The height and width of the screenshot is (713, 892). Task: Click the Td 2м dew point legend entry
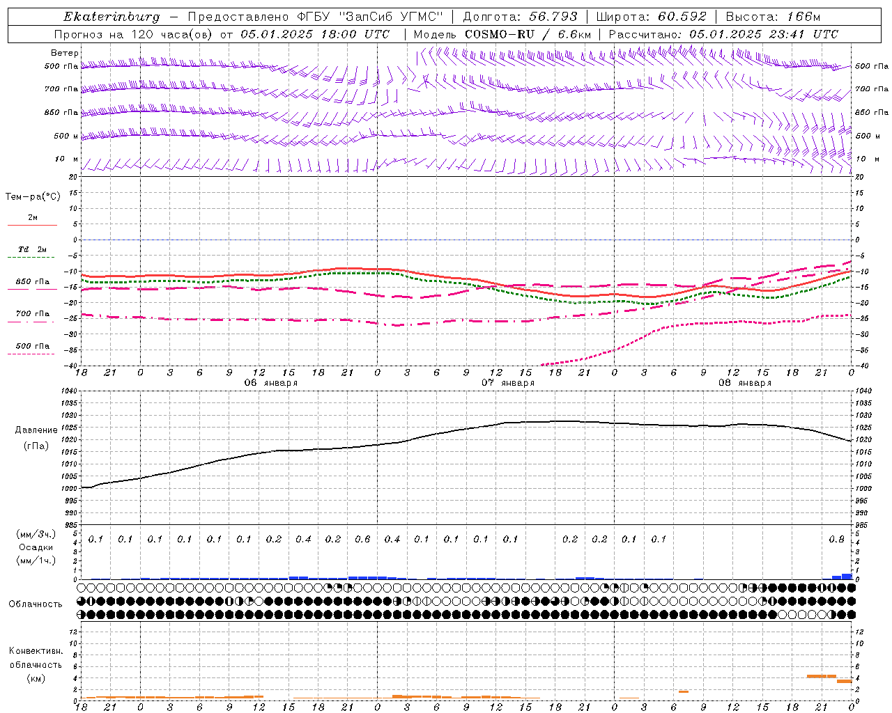click(32, 249)
